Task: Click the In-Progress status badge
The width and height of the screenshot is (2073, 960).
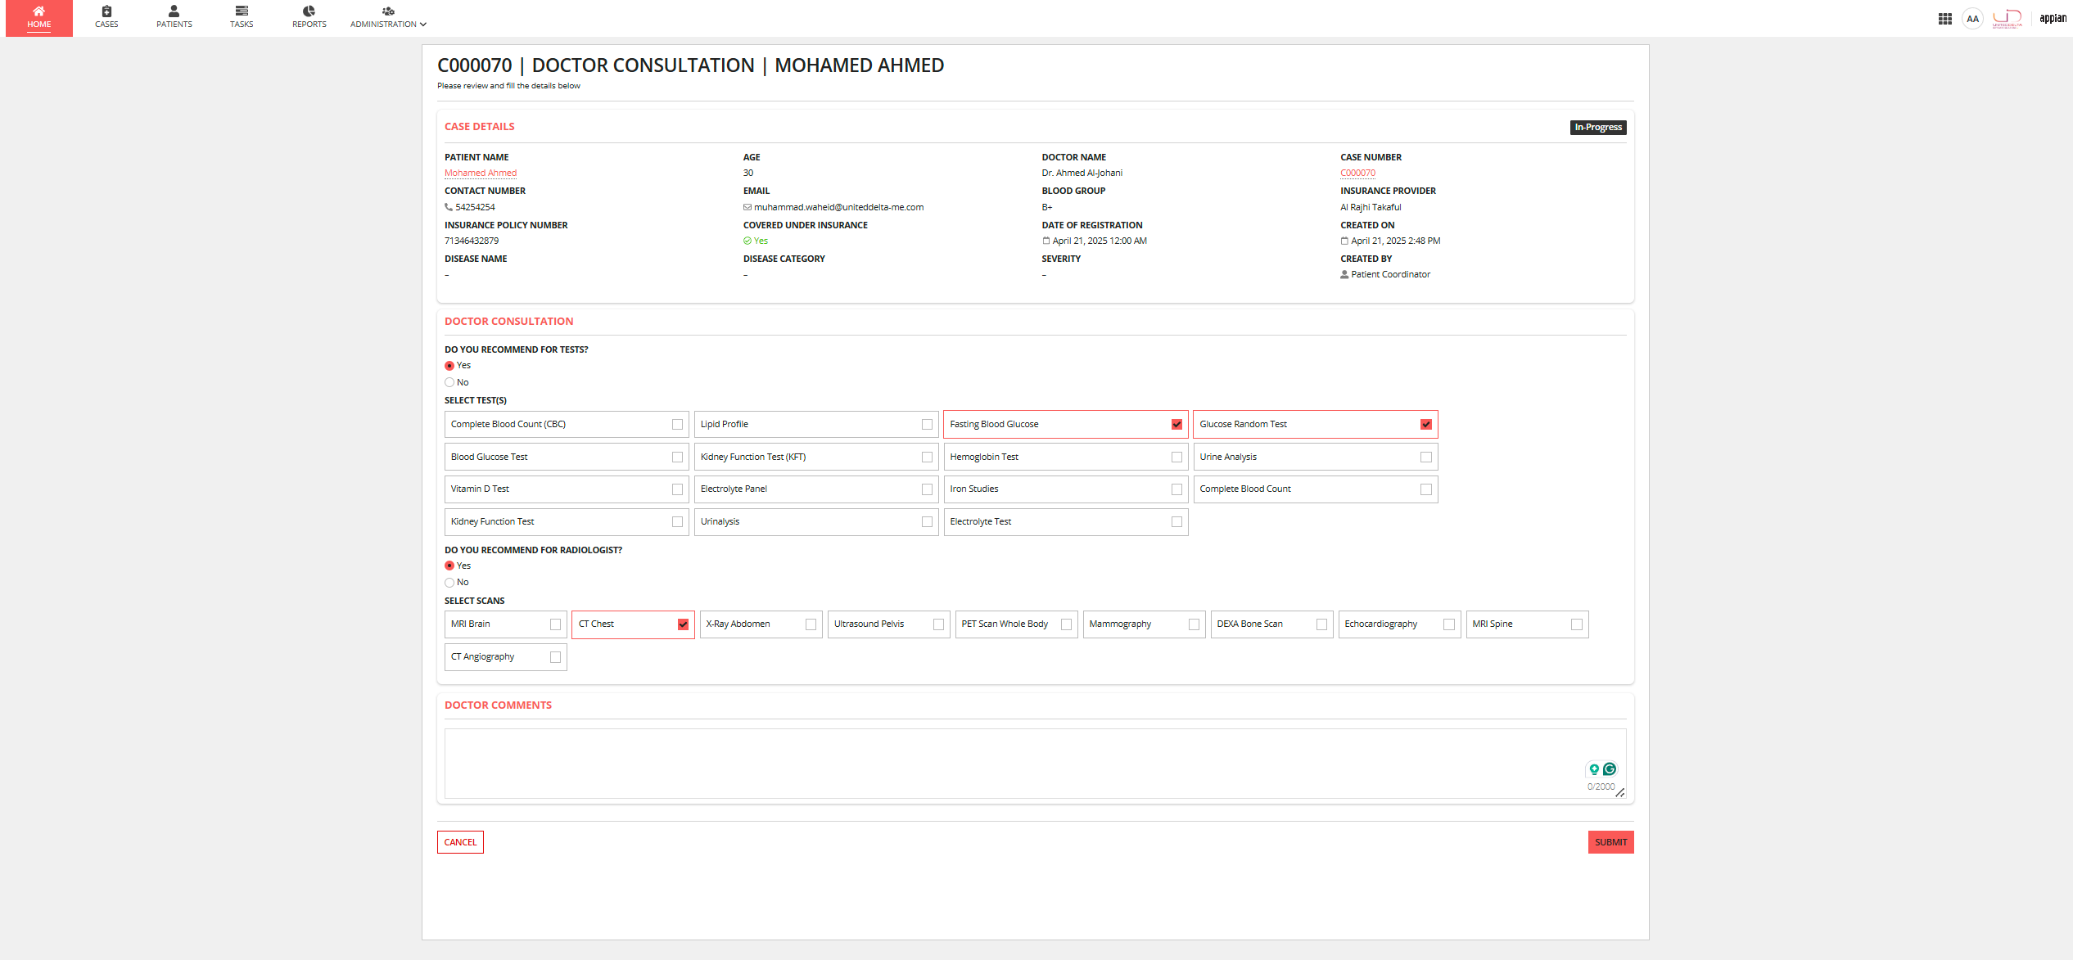Action: click(x=1598, y=128)
